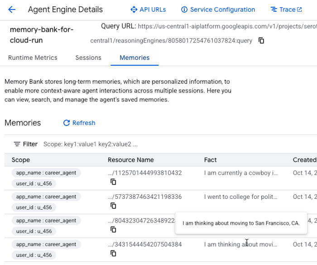
Task: Switch to the Sessions tab
Action: (x=88, y=58)
